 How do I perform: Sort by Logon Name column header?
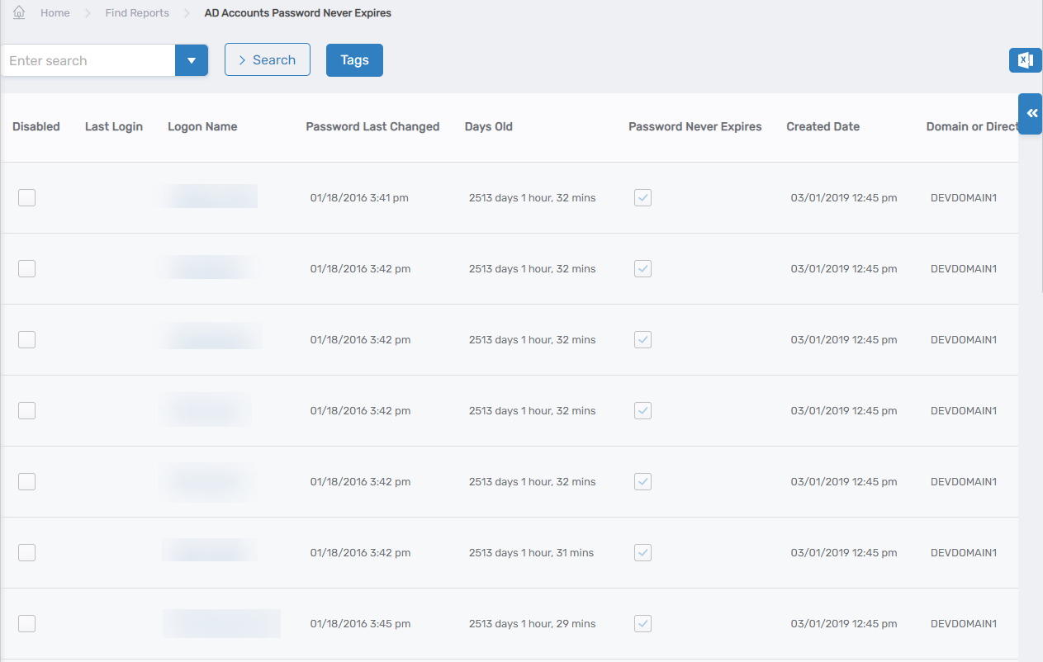click(x=202, y=127)
